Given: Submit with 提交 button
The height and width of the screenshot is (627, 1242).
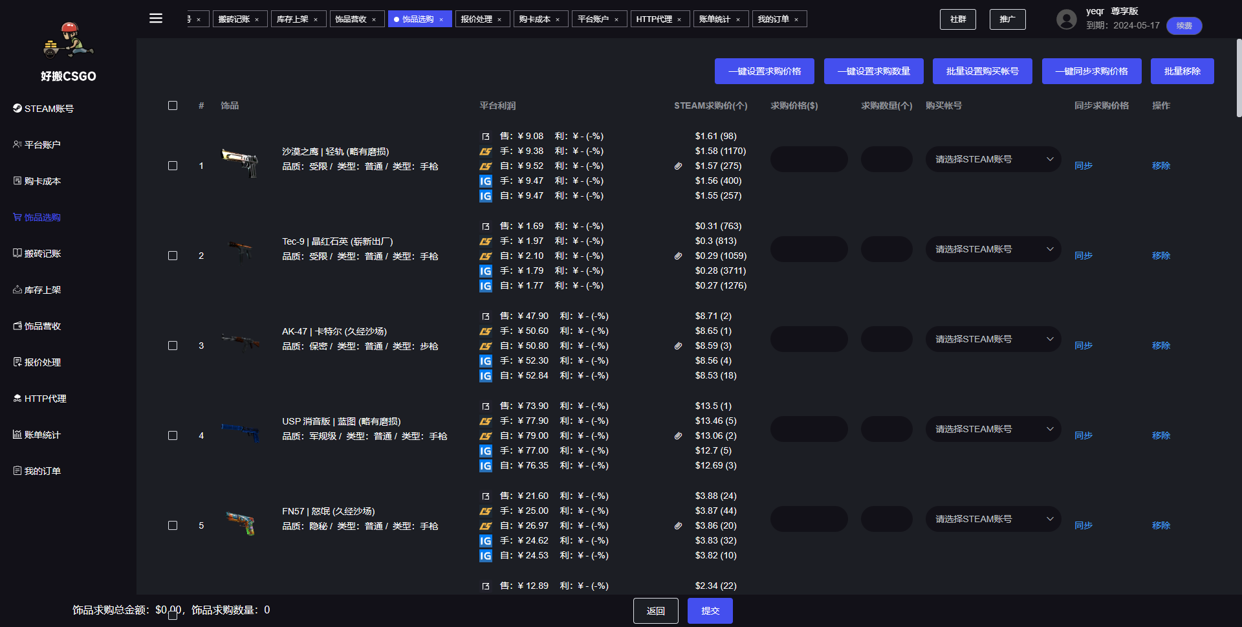Looking at the screenshot, I should (x=710, y=611).
